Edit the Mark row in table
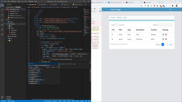182x102 pixels. [163, 35]
